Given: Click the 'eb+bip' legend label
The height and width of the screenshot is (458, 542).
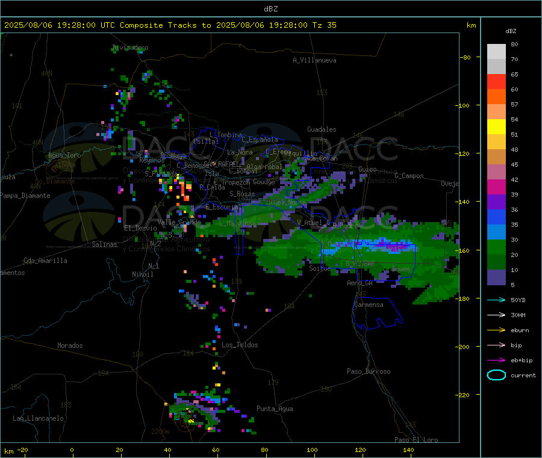Looking at the screenshot, I should (522, 361).
